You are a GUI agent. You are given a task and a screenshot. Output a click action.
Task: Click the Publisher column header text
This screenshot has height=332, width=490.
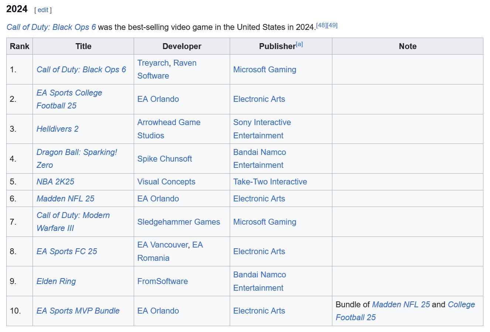coord(277,46)
